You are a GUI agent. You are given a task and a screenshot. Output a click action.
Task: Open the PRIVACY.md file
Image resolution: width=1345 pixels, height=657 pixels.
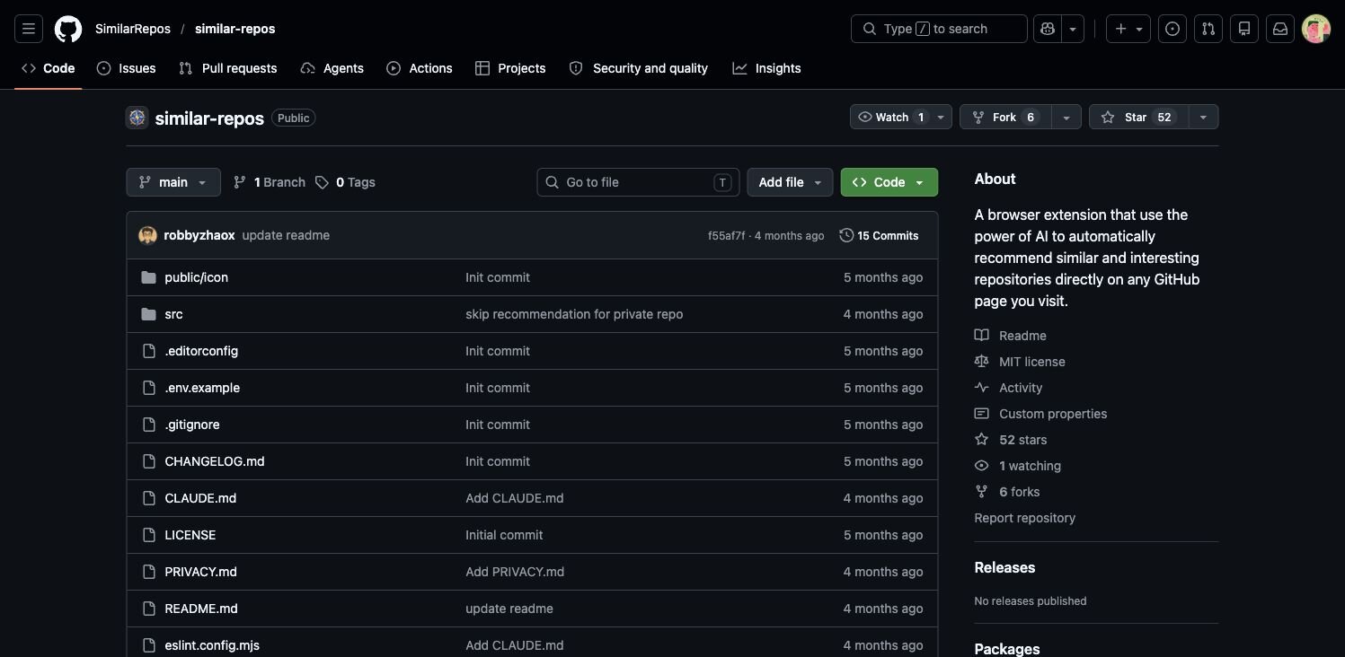click(x=201, y=572)
